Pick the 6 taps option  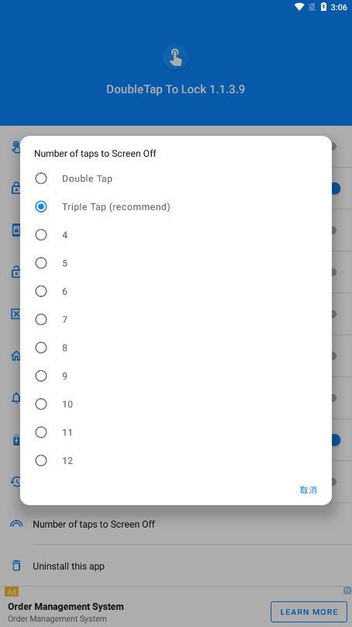[176, 291]
